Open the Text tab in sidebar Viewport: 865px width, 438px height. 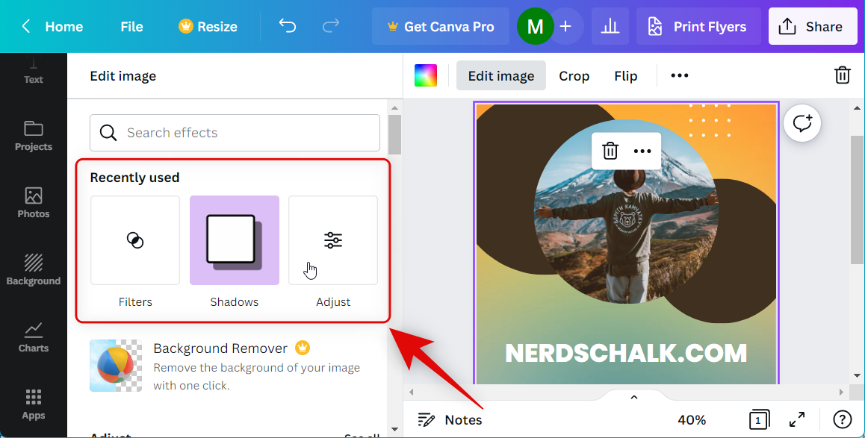coord(33,71)
